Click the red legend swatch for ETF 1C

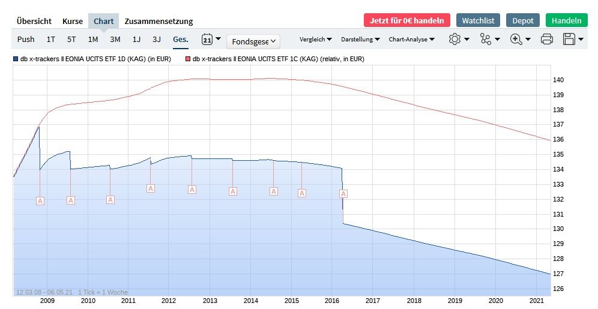click(x=187, y=59)
